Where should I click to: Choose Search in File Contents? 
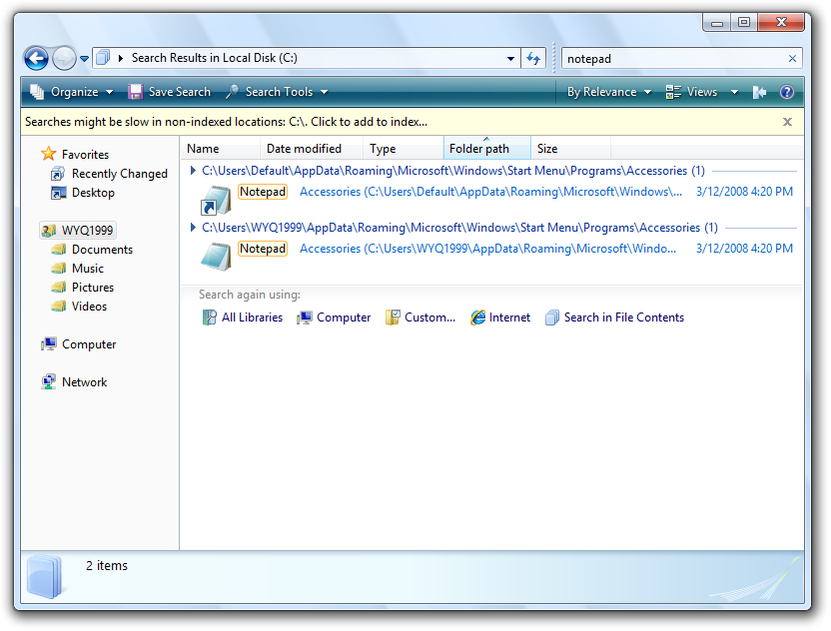coord(614,317)
